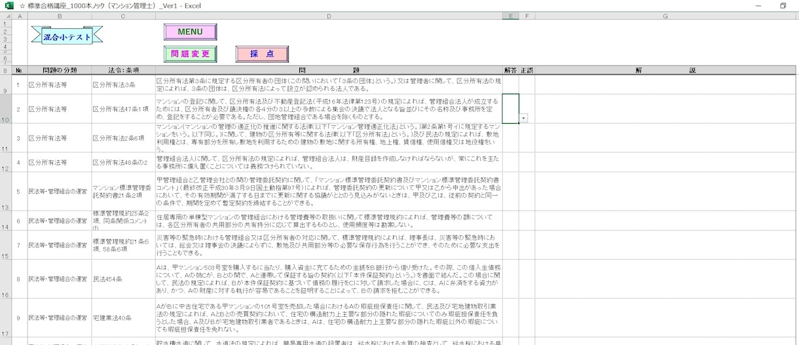Click the answer cell for question 5
The height and width of the screenshot is (345, 799).
pos(511,191)
